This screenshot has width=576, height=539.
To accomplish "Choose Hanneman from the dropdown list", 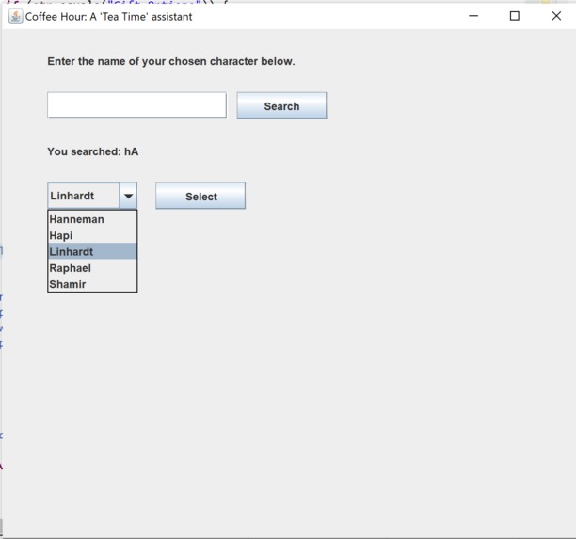I will (92, 219).
